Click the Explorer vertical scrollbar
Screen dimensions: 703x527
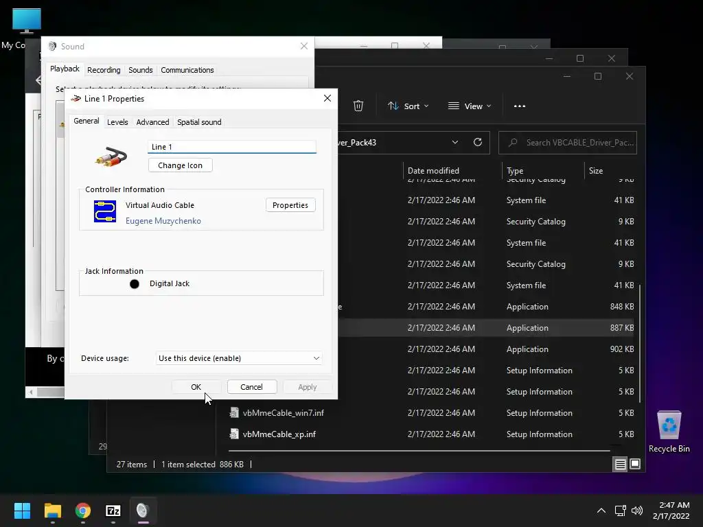639,343
